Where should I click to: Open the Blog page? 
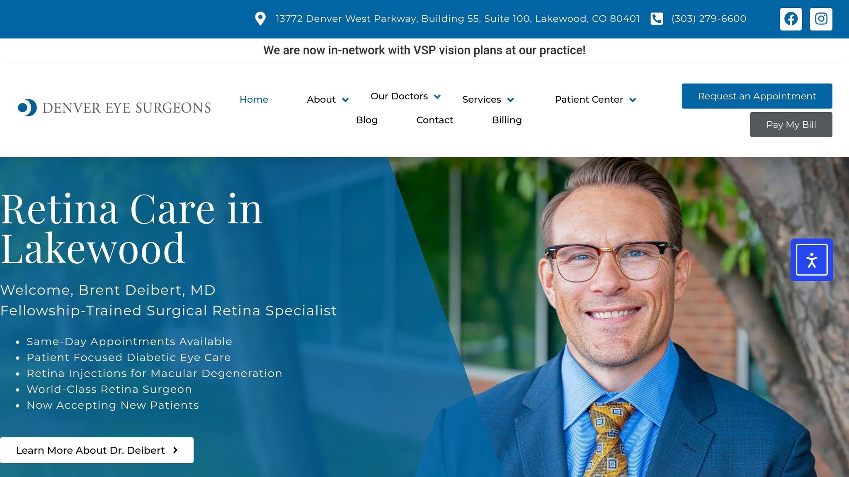[366, 120]
